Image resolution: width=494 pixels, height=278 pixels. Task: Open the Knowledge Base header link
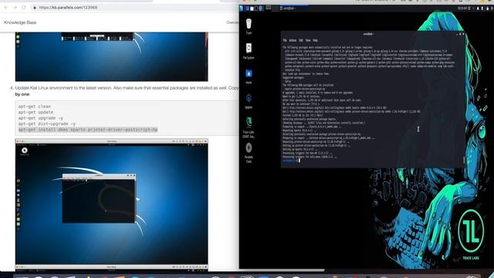(20, 22)
